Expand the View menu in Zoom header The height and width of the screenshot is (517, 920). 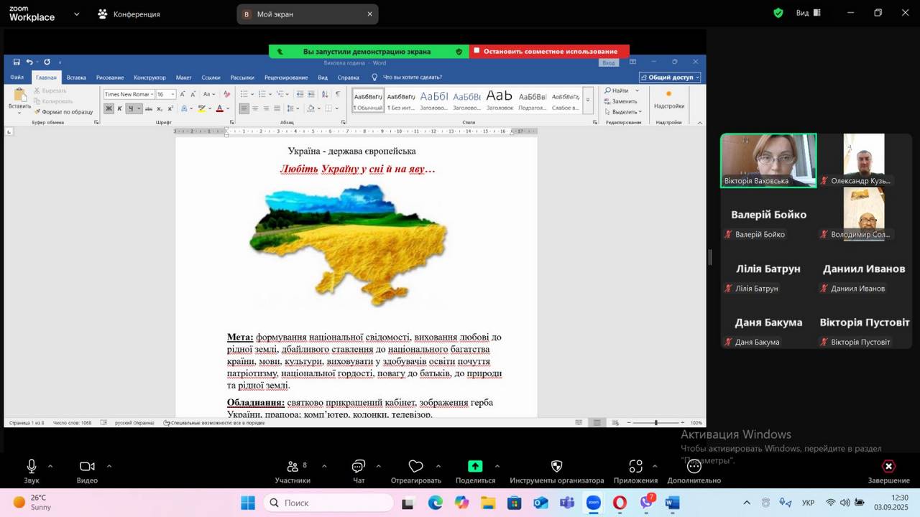[x=807, y=13]
